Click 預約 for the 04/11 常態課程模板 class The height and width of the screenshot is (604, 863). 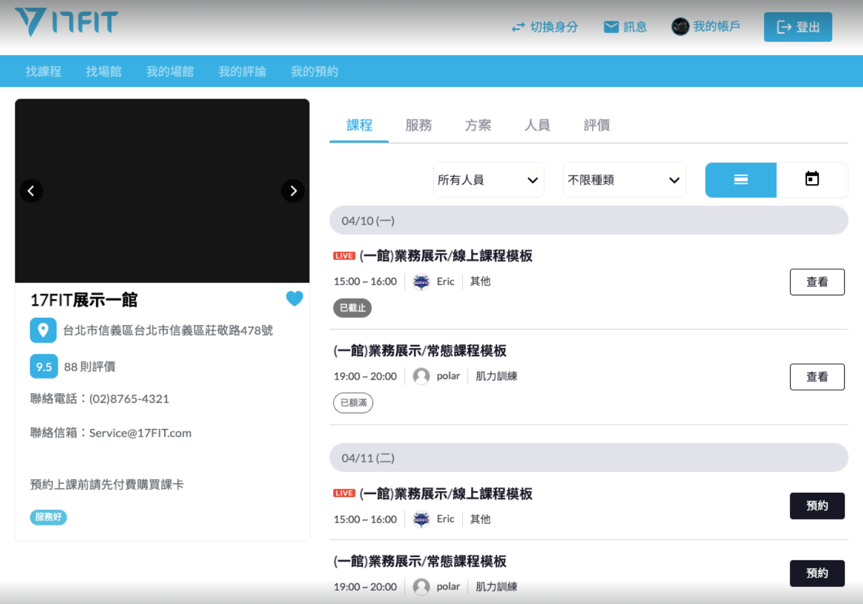[x=817, y=573]
